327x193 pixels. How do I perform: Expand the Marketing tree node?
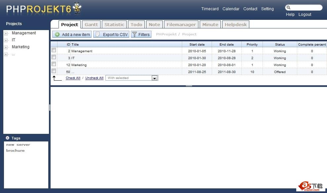coord(6,47)
